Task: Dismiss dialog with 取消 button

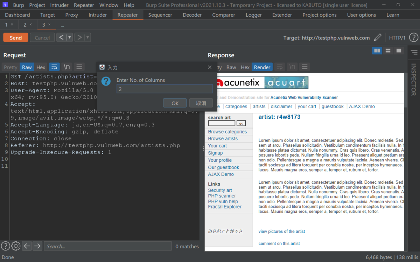Action: (201, 103)
